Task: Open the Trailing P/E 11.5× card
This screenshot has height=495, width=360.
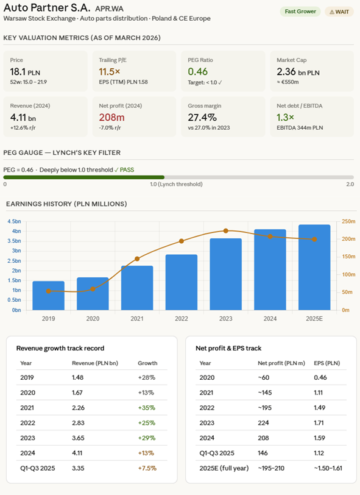Action: 134,71
